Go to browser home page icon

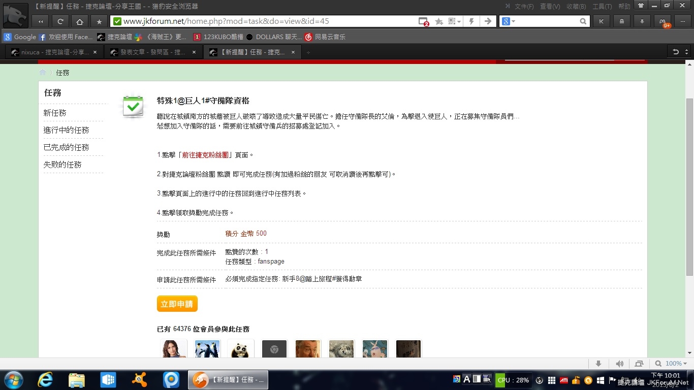(79, 21)
